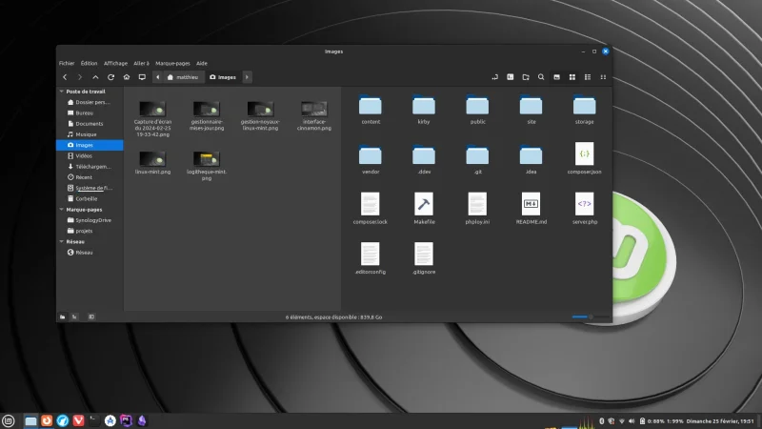Open the calendar clock Dimanche 25 février
This screenshot has width=762, height=429.
coord(720,421)
